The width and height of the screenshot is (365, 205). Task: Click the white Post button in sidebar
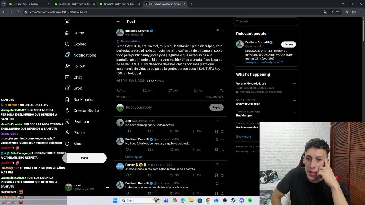click(x=84, y=158)
